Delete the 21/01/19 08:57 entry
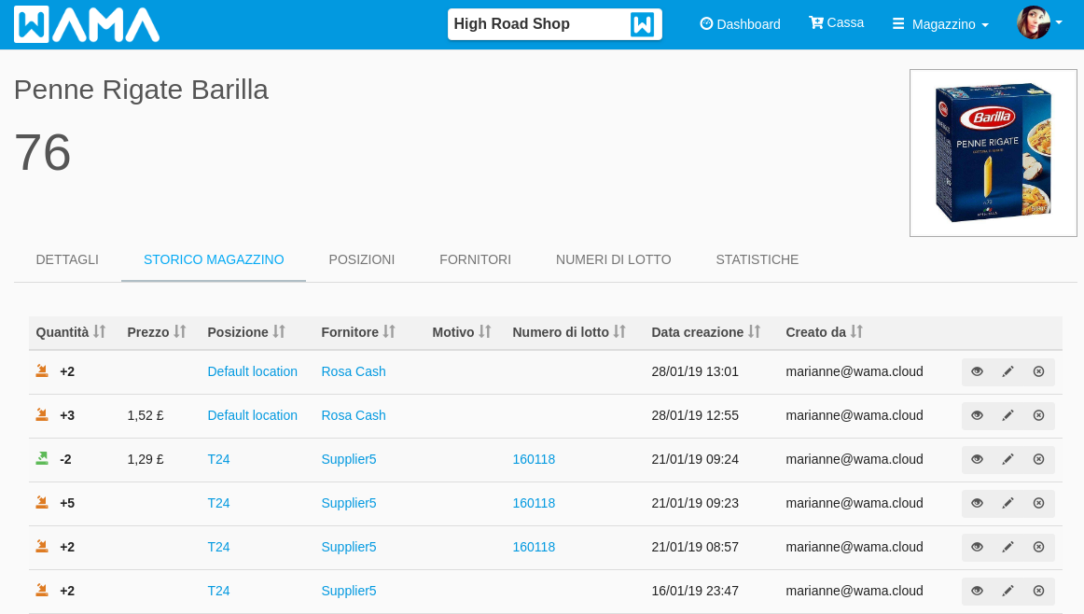Screen dimensions: 1084x614 (x=1038, y=548)
